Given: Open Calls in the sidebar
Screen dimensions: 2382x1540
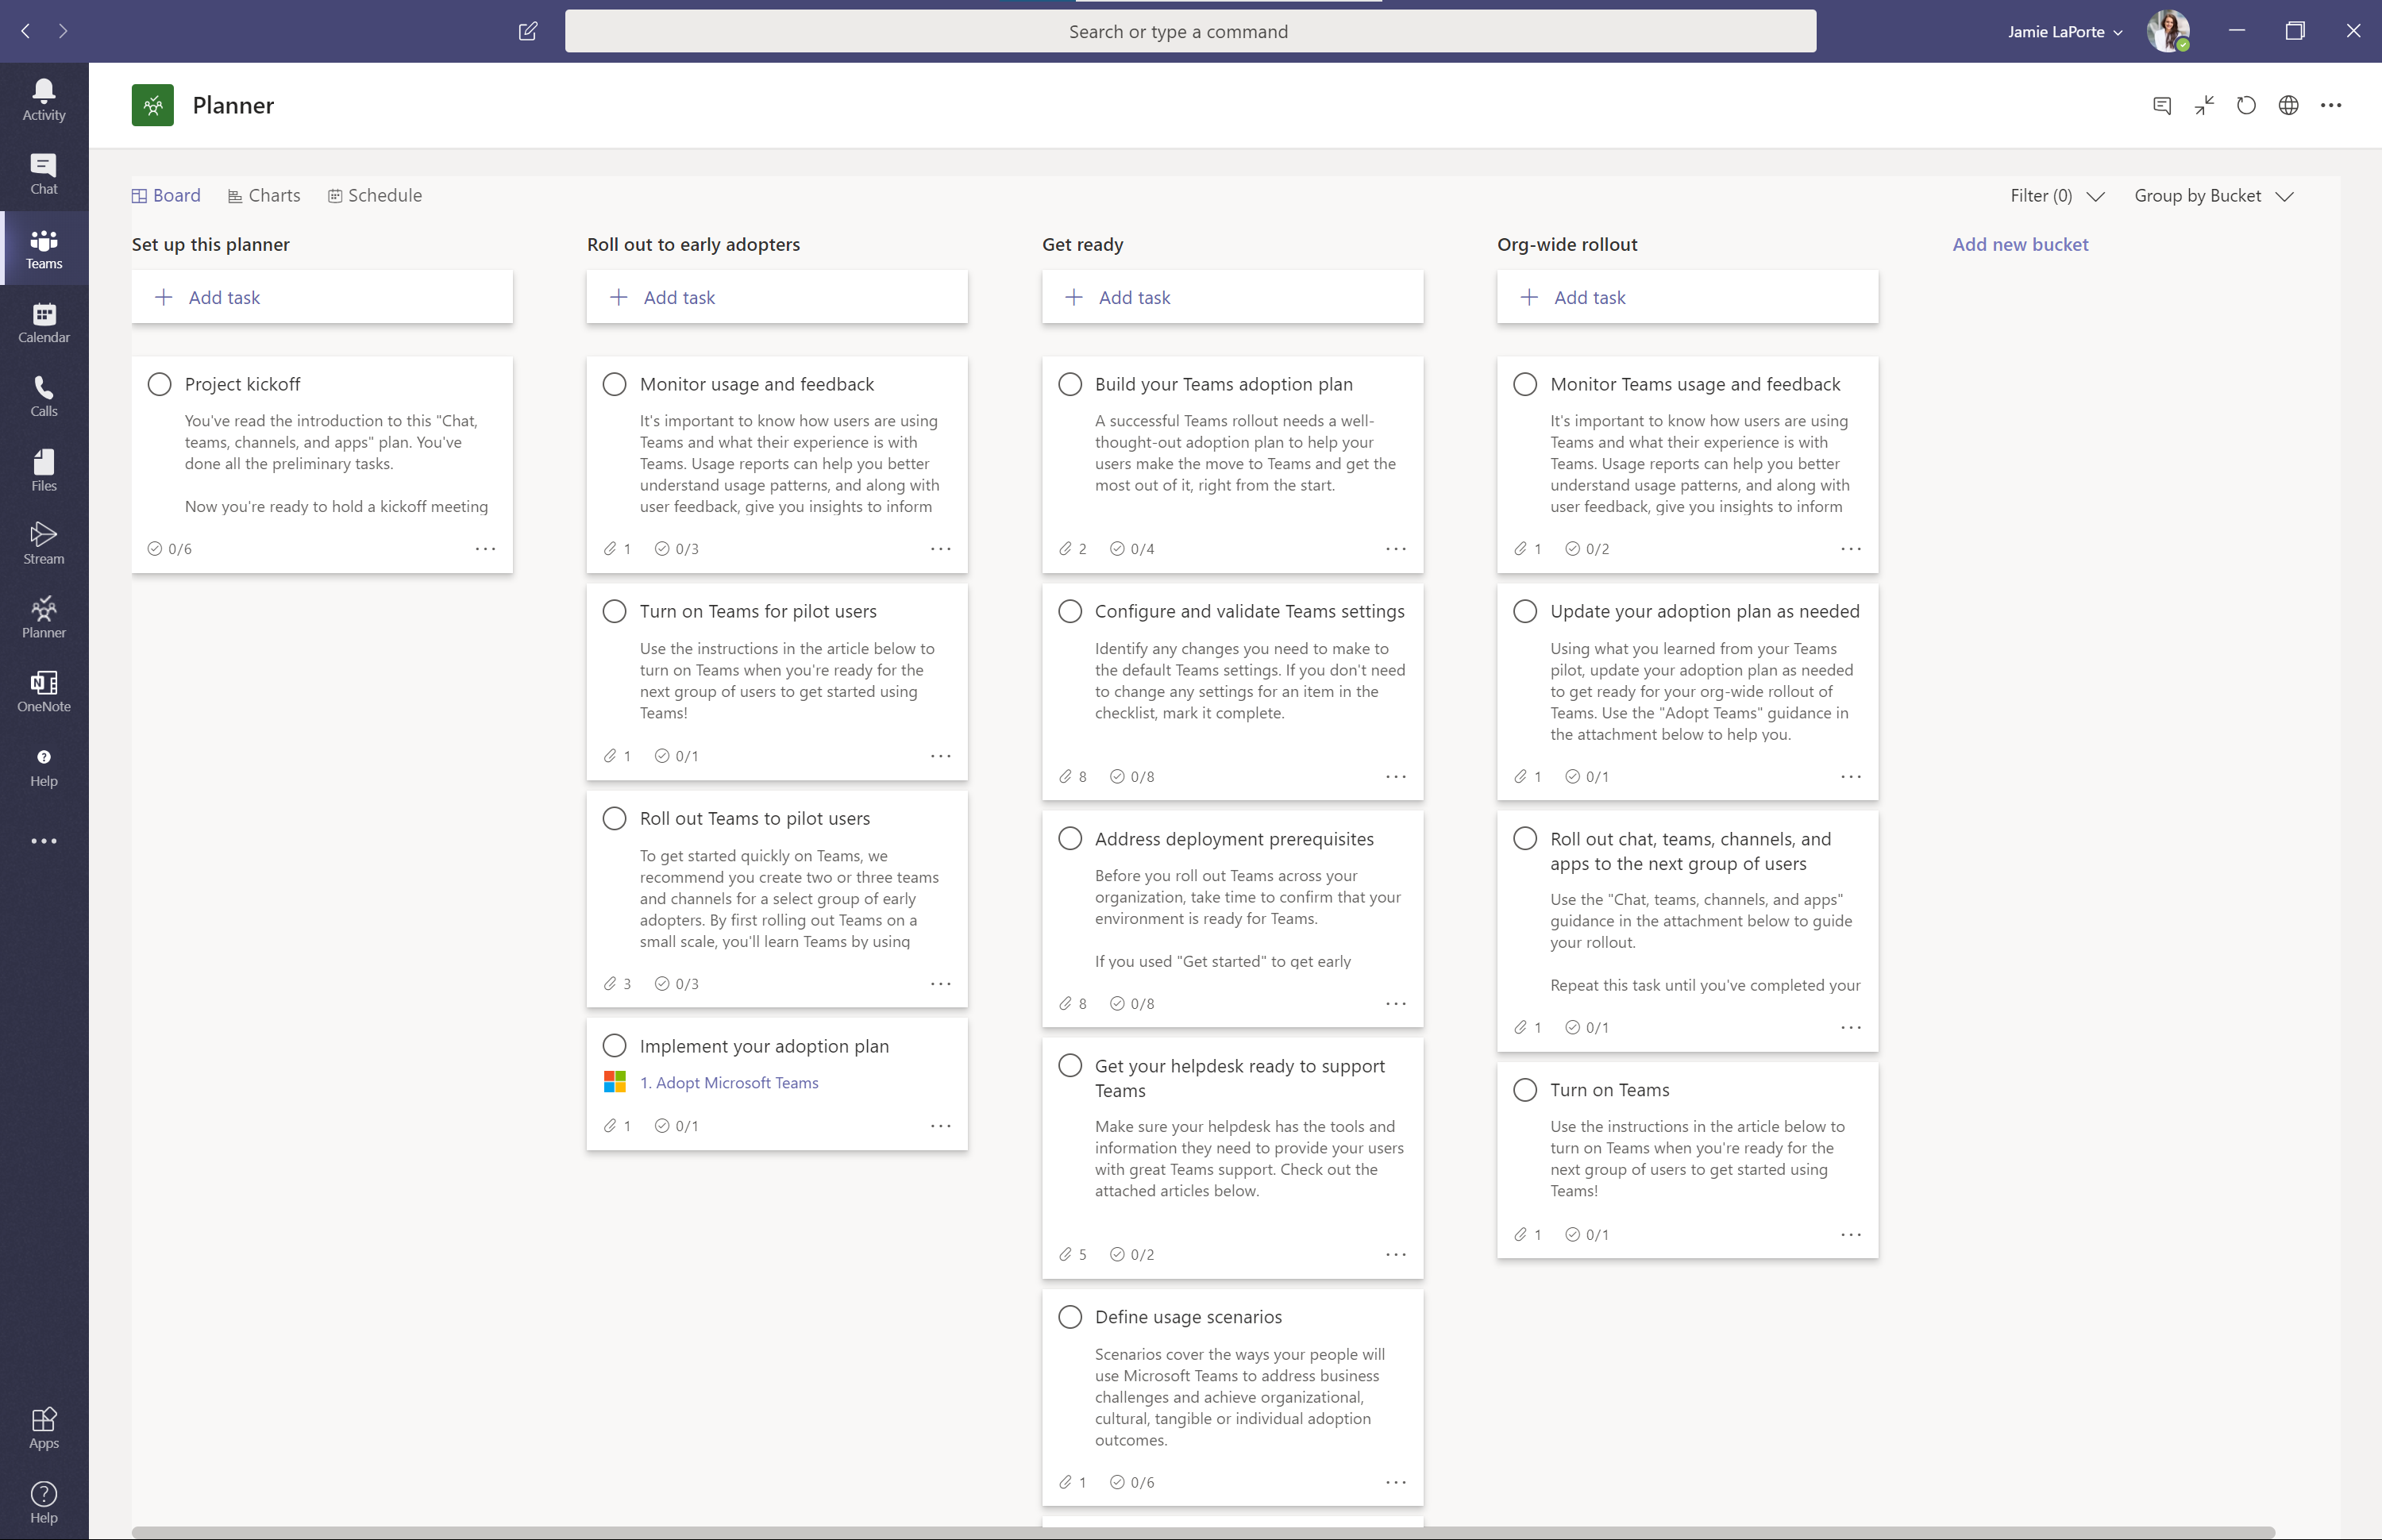Looking at the screenshot, I should pos(44,396).
